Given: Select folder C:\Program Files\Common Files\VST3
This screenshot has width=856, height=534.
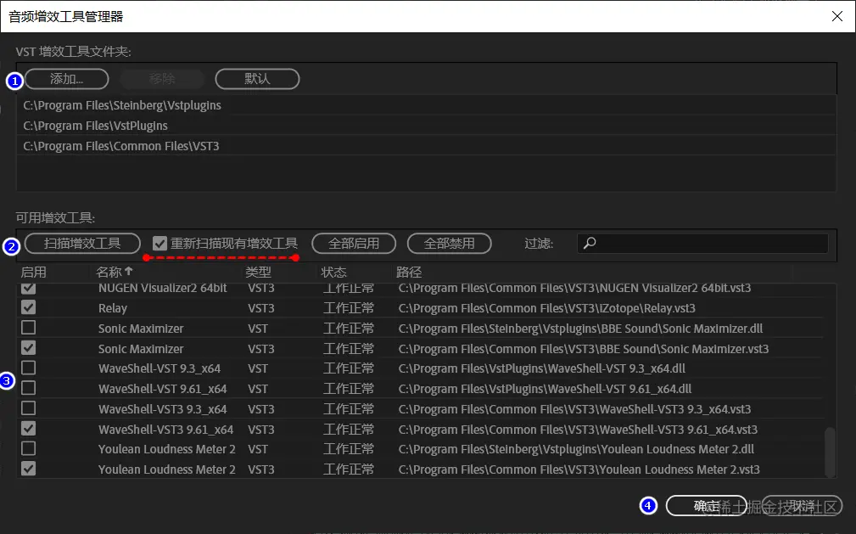Looking at the screenshot, I should coord(120,146).
